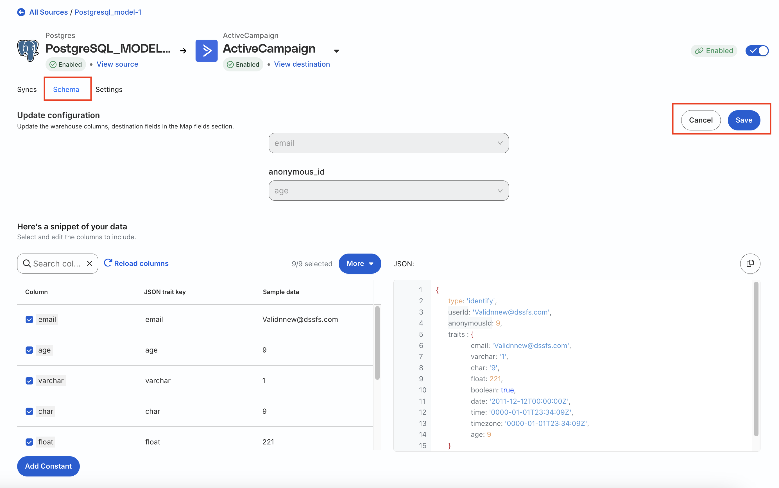This screenshot has height=488, width=779.
Task: Click the back arrow icon beside All Sources
Action: click(x=21, y=12)
